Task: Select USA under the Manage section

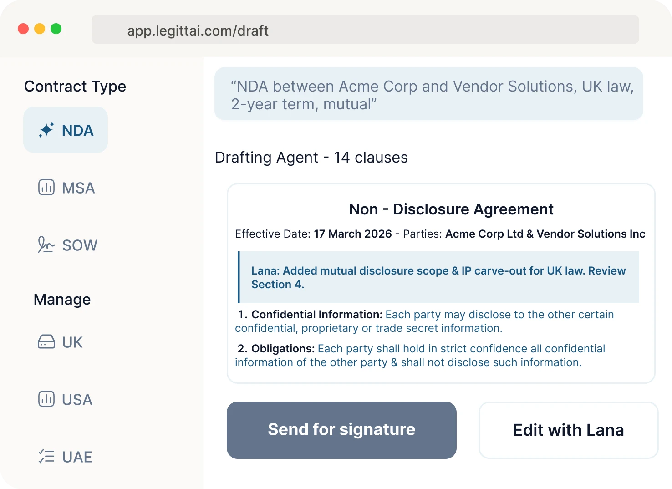Action: [76, 400]
